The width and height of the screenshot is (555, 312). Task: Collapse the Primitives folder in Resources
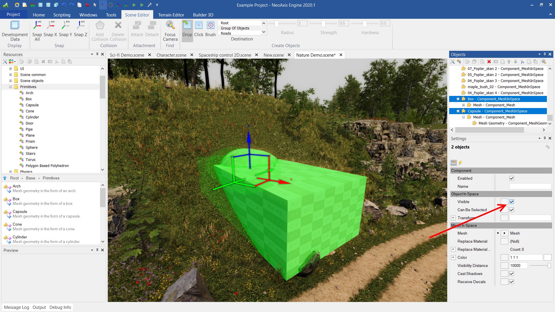10,87
